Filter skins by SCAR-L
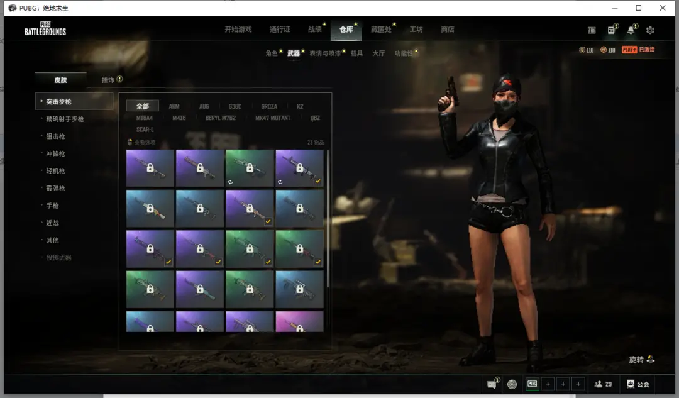Screen dimensions: 679x398 point(145,130)
